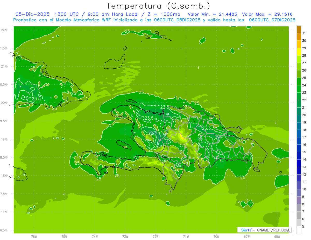Click the "71W" longitude axis label

click(186, 237)
